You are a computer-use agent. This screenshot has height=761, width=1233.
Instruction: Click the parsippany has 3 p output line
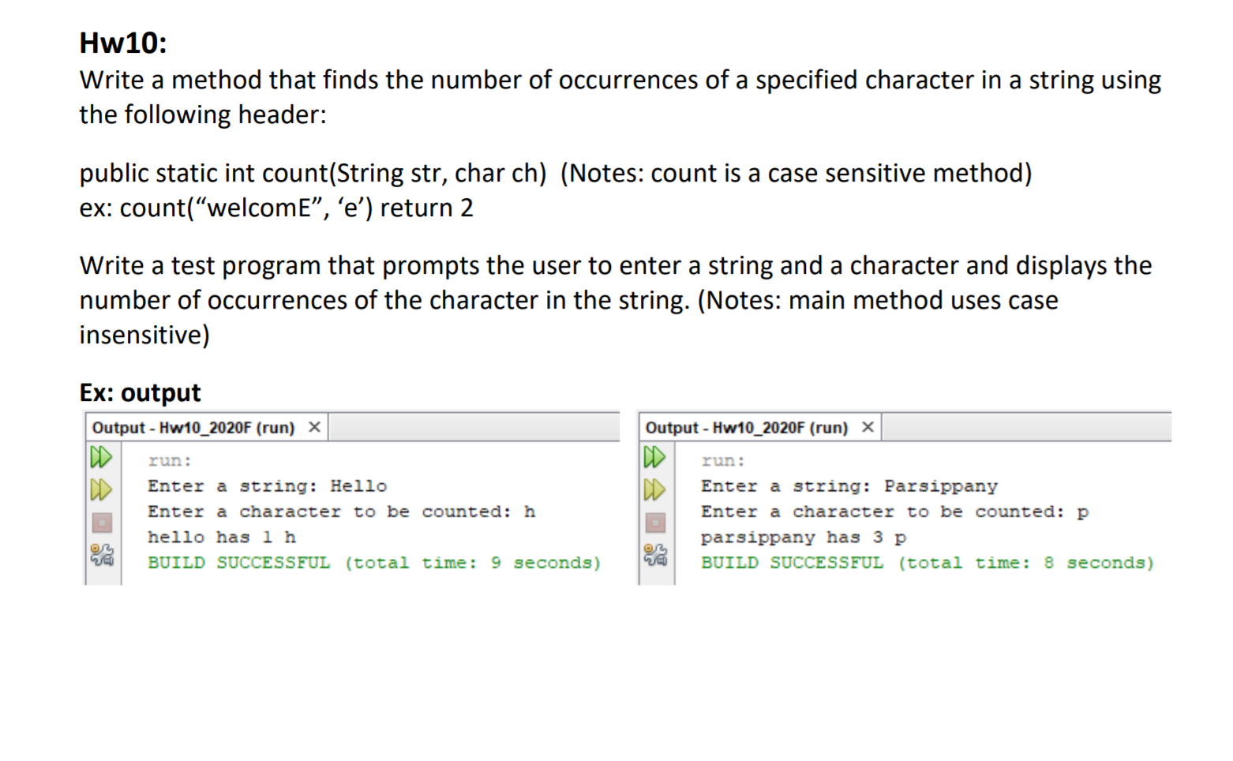[x=803, y=537]
